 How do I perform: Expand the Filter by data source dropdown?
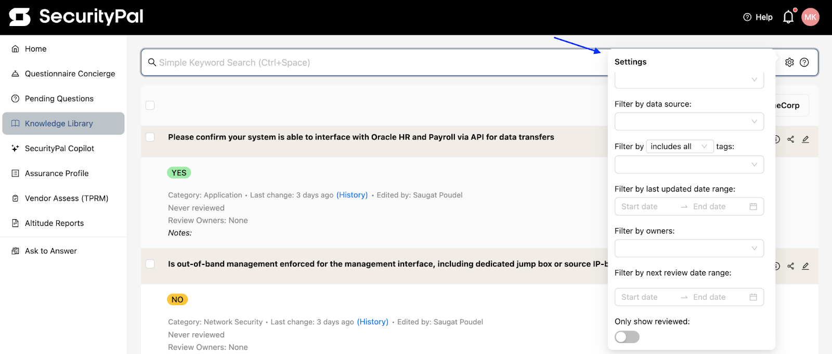click(x=689, y=122)
